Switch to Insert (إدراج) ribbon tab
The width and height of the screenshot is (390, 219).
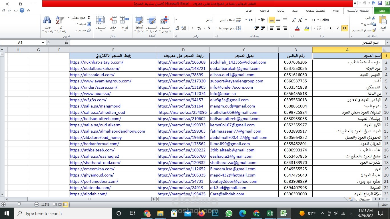coord(336,11)
